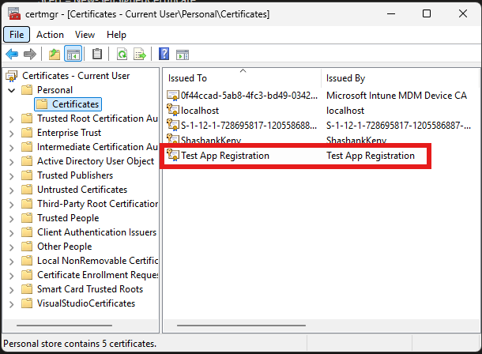Screen dimensions: 482x354
Task: Click the Forward arrow toolbar icon
Action: [30, 54]
